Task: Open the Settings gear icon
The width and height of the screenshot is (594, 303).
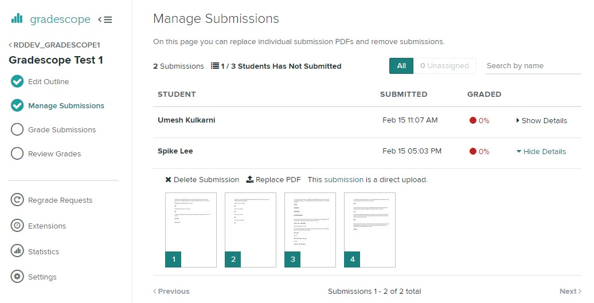Action: point(17,277)
